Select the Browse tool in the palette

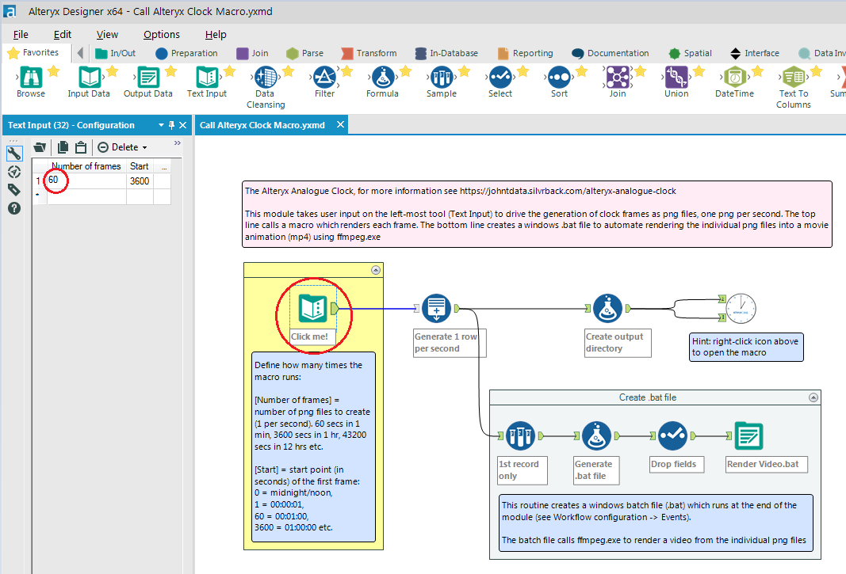point(31,77)
